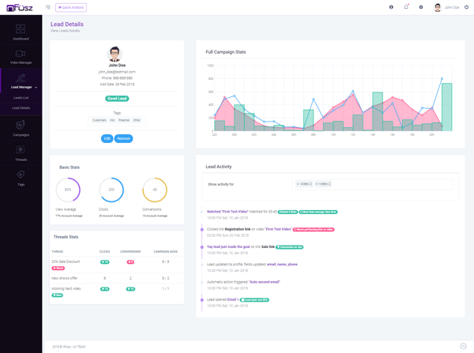Click Working hard video thread row
The width and height of the screenshot is (474, 353).
pyautogui.click(x=117, y=291)
